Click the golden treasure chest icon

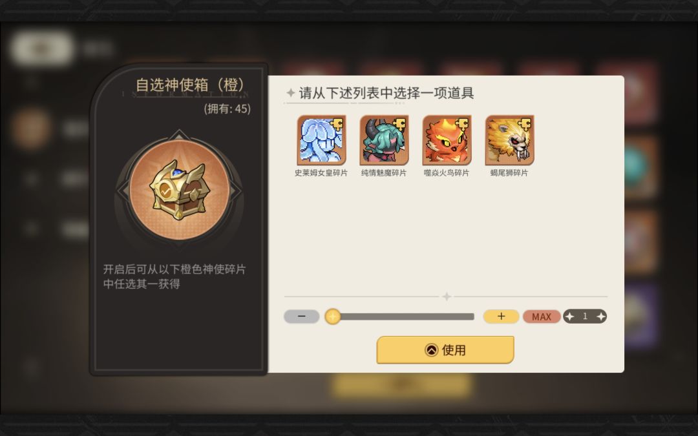point(180,189)
